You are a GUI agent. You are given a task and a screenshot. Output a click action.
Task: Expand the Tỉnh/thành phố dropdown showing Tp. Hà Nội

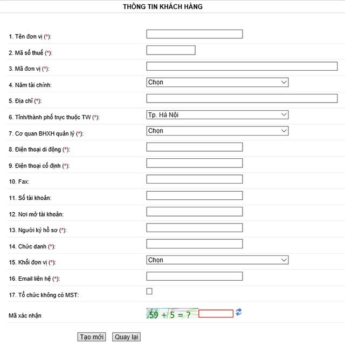coord(217,115)
